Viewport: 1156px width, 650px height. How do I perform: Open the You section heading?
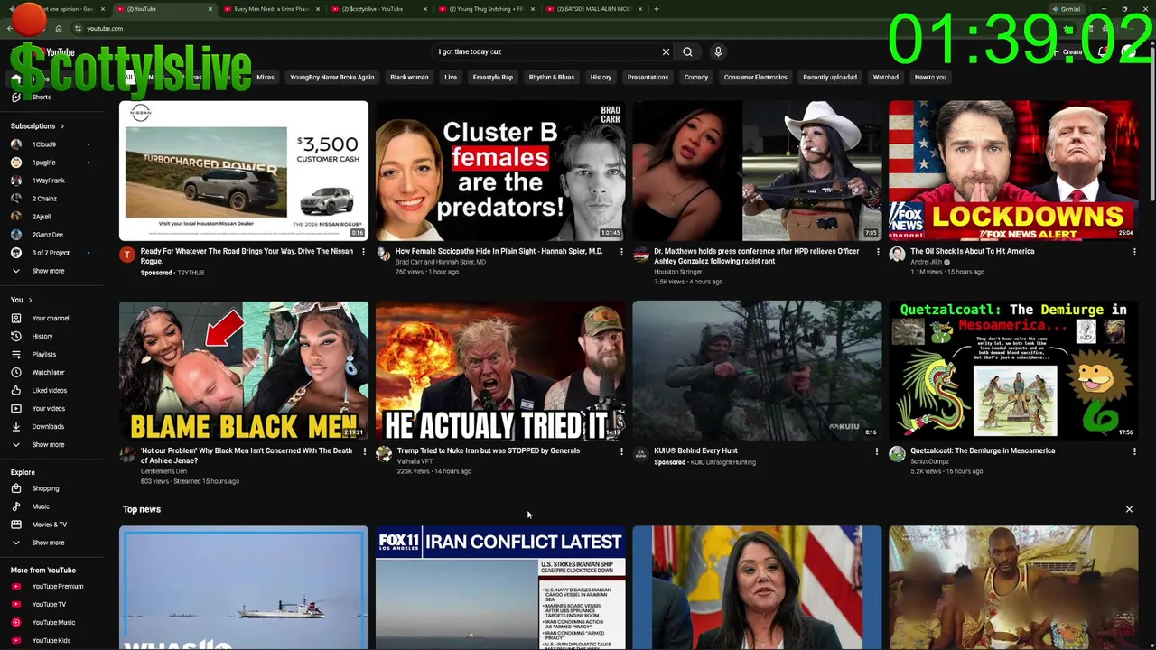[21, 300]
